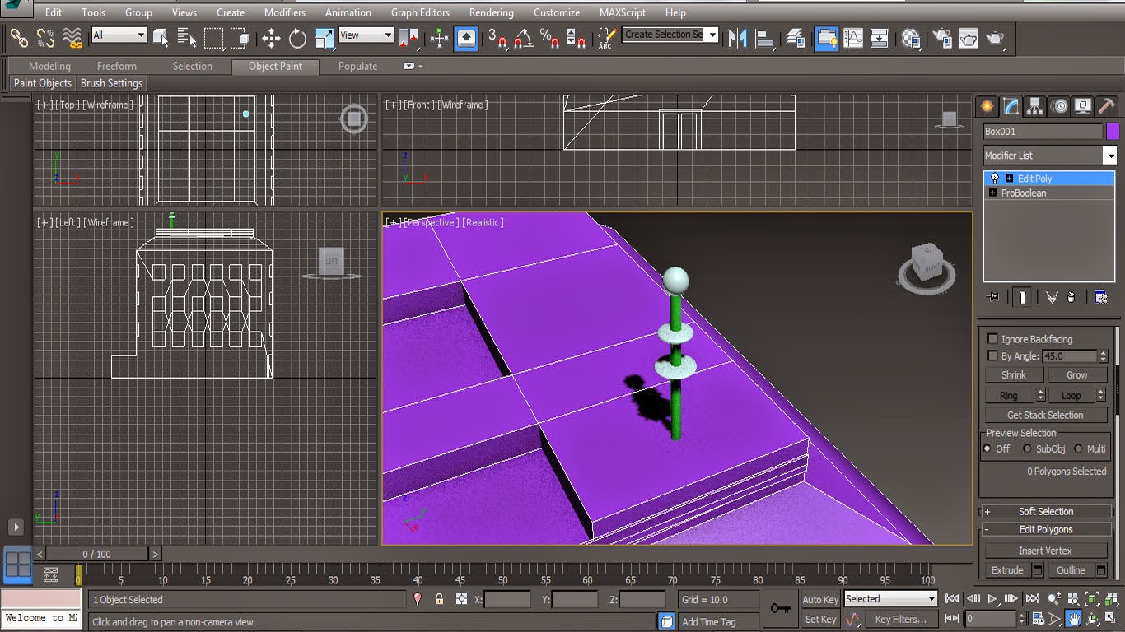Click the Mirror tool icon
The height and width of the screenshot is (632, 1125).
(x=738, y=38)
